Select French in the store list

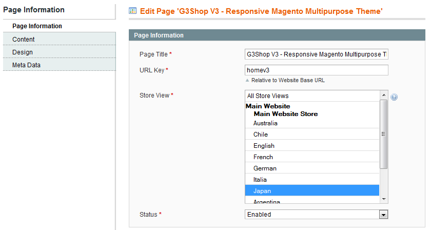[x=312, y=157]
